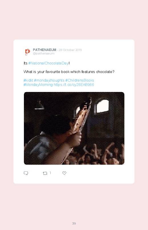Viewport: 148px width, 230px height.
Task: Click the reply speech bubble icon
Action: pos(26,173)
